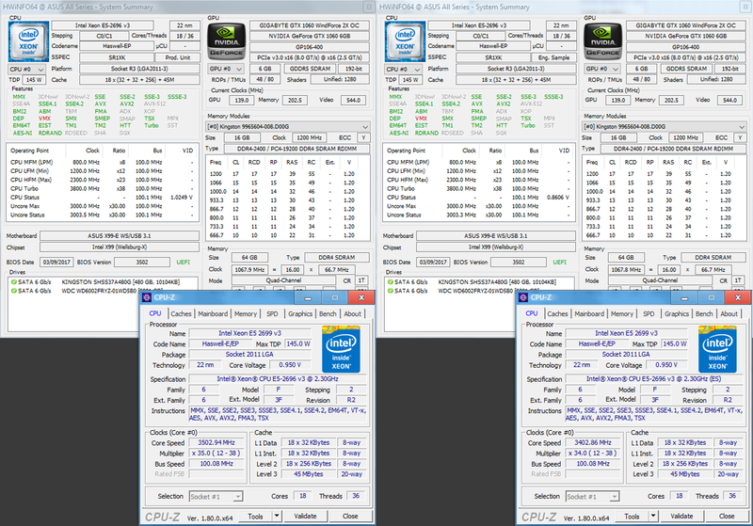Click 'Eng. Sample' field in right HWiNFO64
The image size is (753, 526).
coord(554,57)
